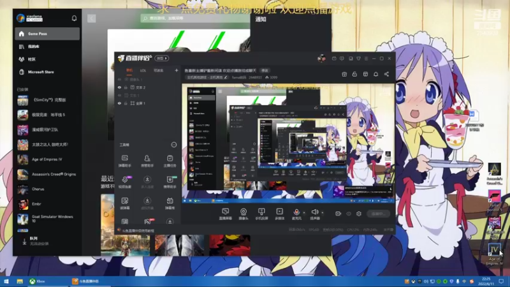The image size is (510, 287).
Task: Click the Xbox app game search field
Action: (195, 18)
